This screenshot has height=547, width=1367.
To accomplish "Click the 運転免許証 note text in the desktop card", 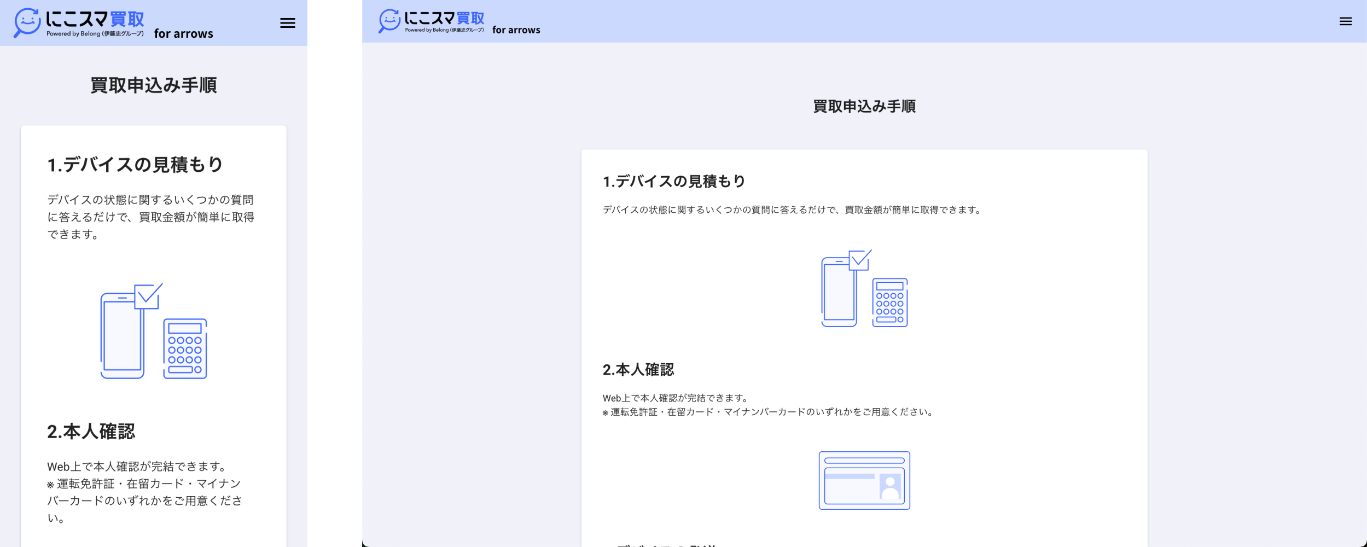I will click(769, 412).
